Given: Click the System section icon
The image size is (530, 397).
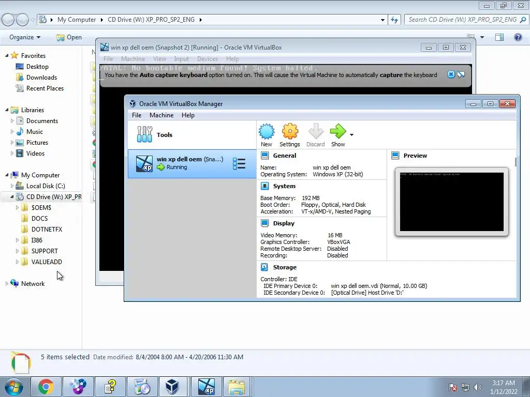Looking at the screenshot, I should [264, 186].
